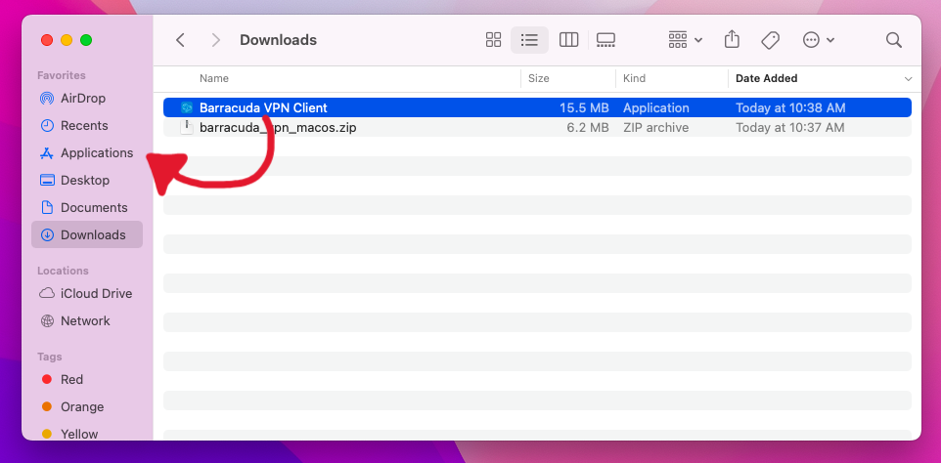Switch to column view
Screen dimensions: 941x463
click(568, 40)
